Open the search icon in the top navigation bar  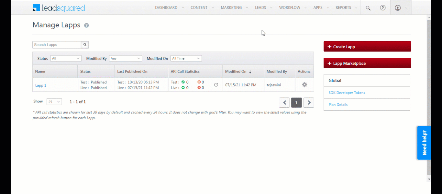pos(368,7)
